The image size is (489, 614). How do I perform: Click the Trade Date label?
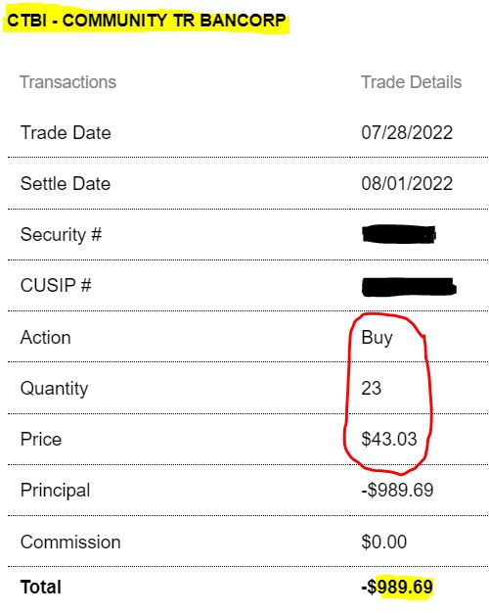[66, 133]
